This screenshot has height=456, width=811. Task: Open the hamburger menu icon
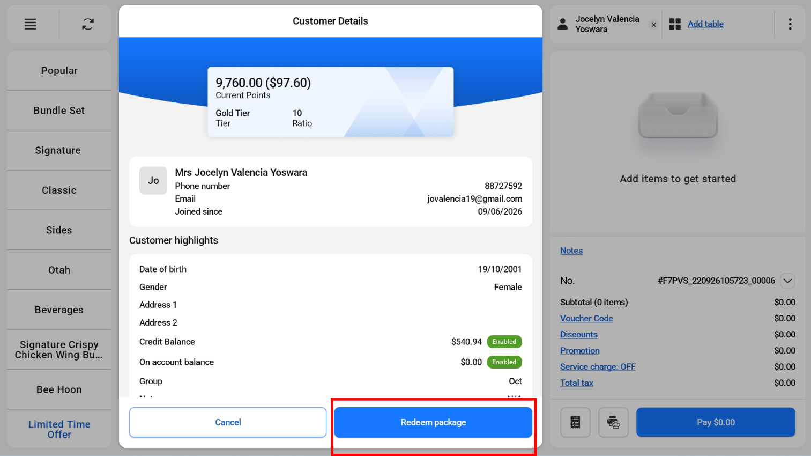[31, 24]
